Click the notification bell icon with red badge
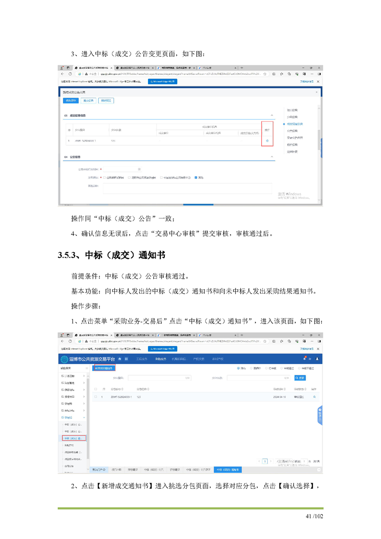Screen dimensions: 381x539 305,358
